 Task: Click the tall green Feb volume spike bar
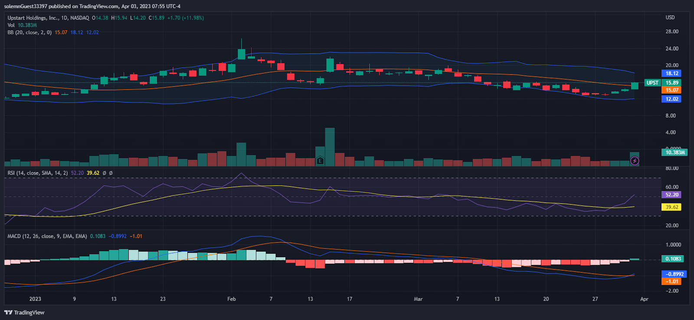click(x=330, y=147)
